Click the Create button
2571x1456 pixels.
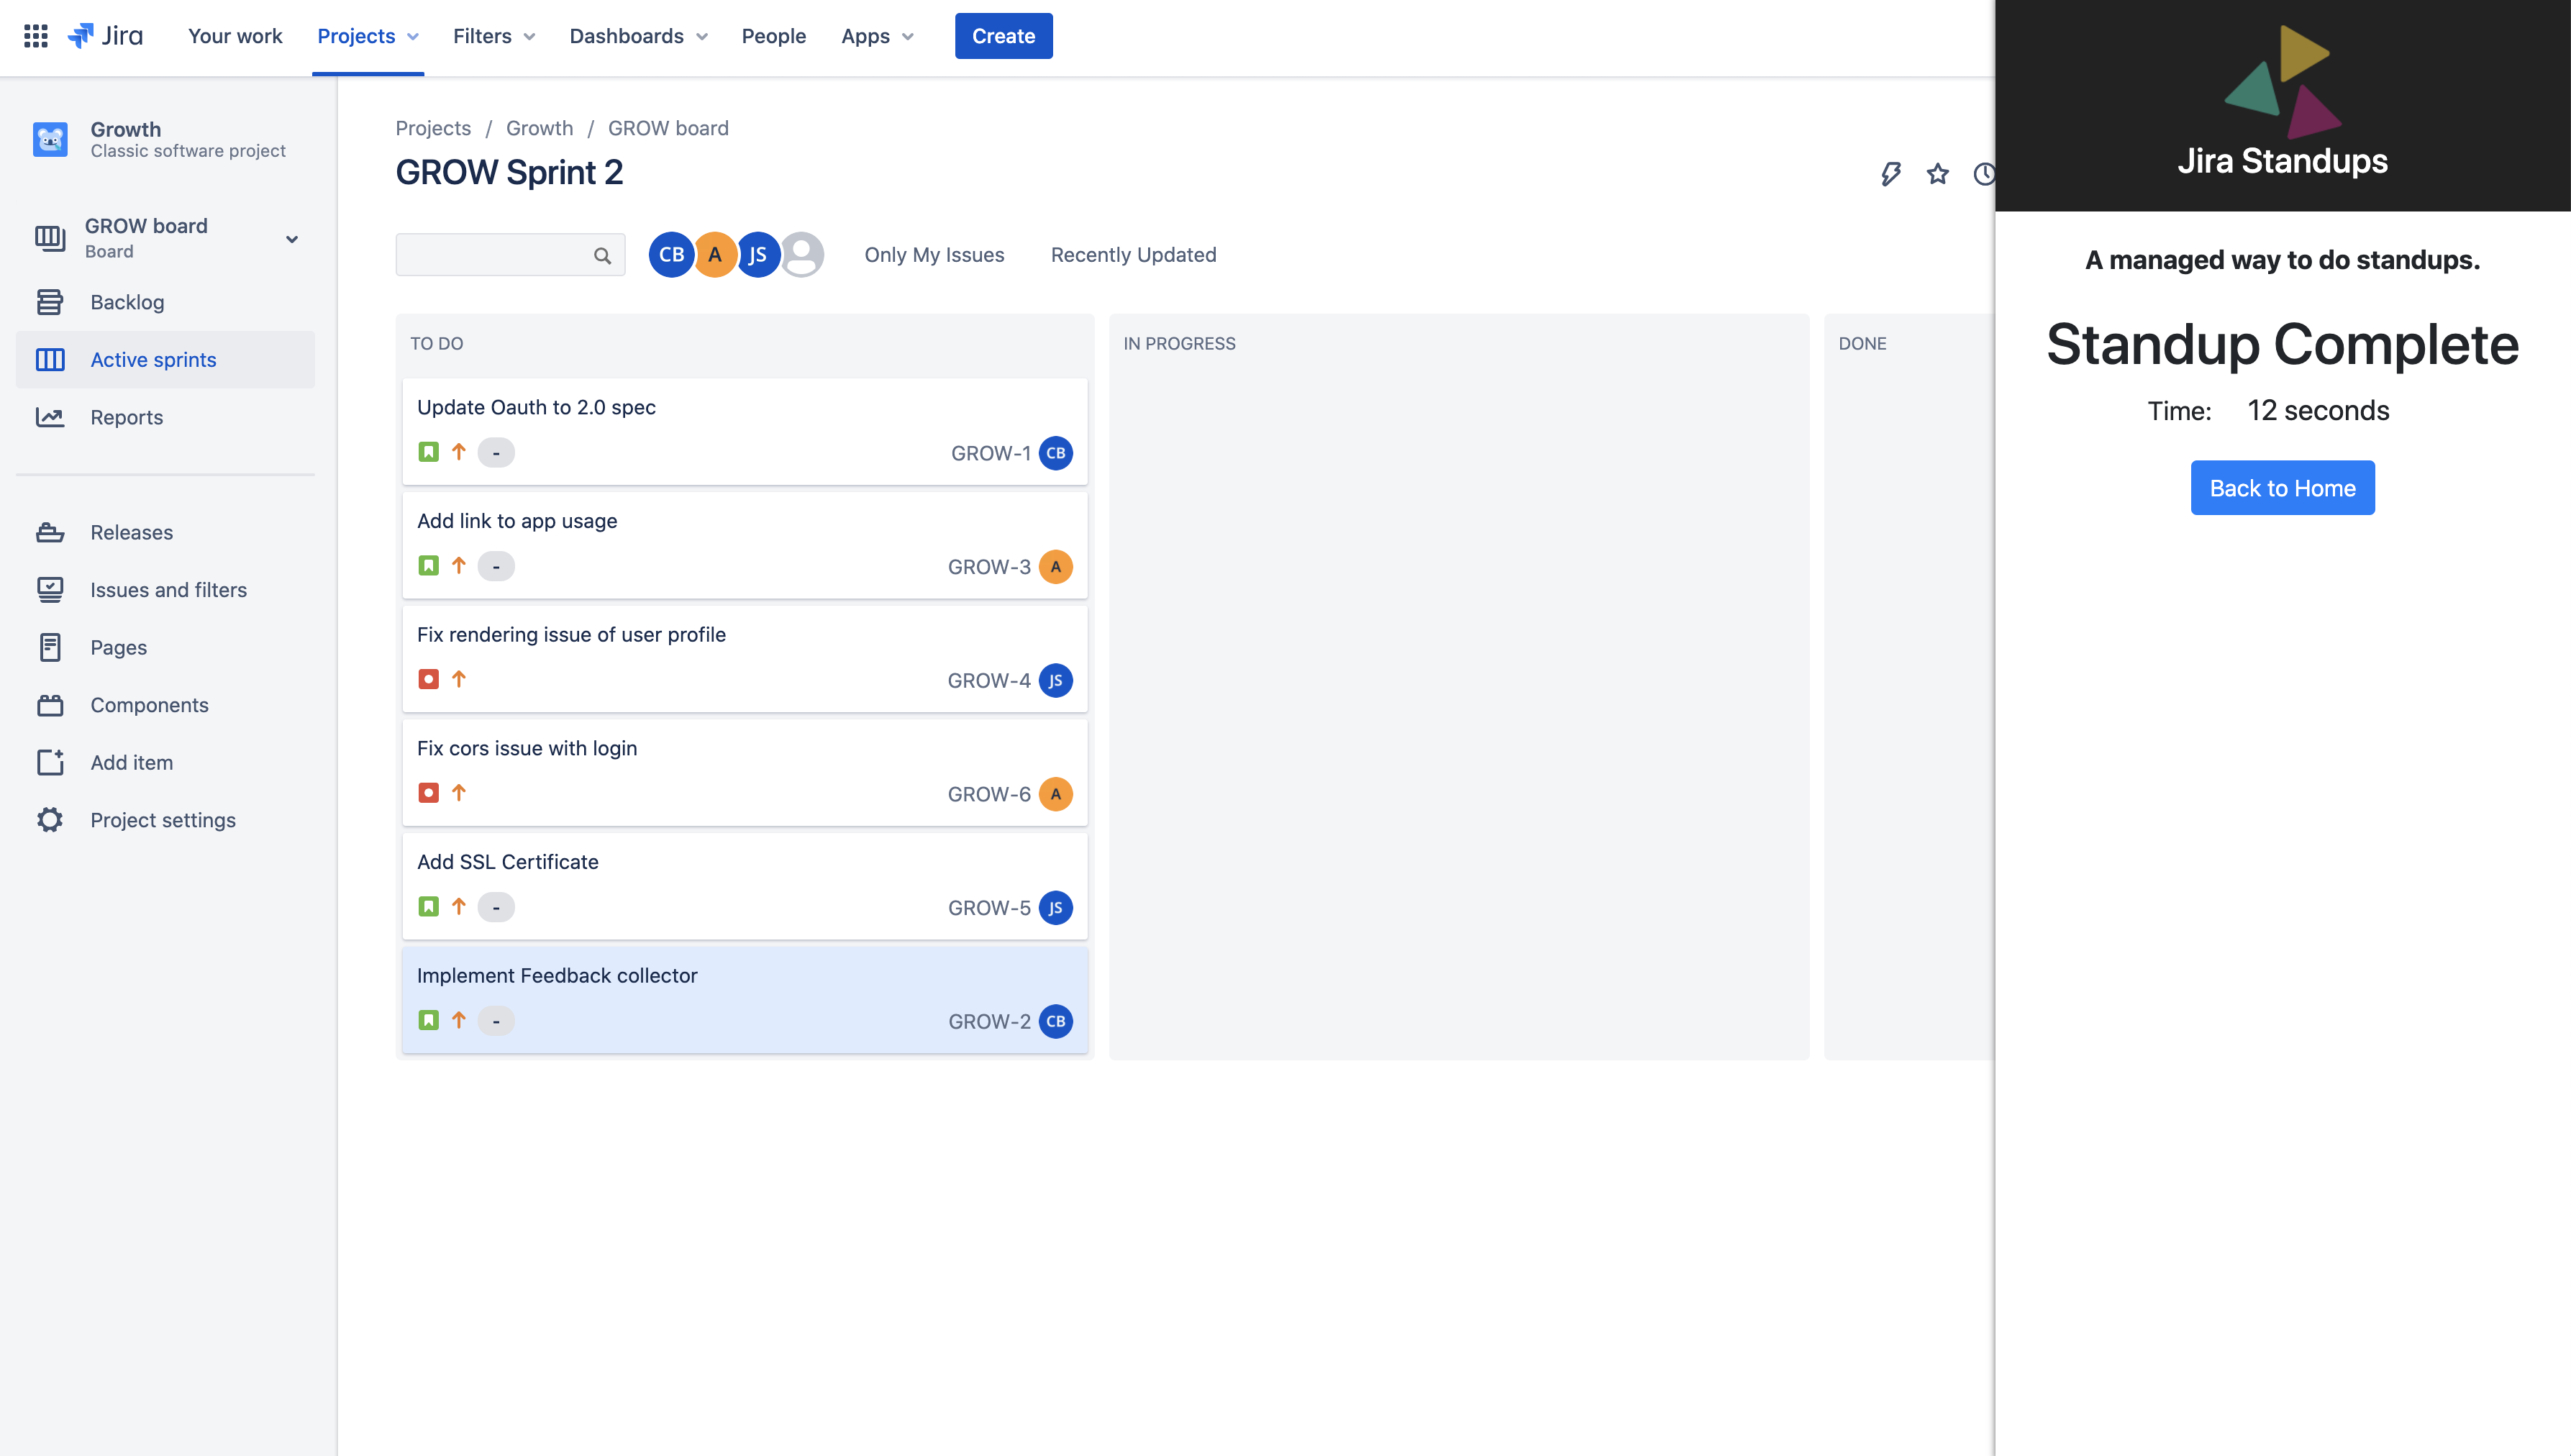point(1003,36)
